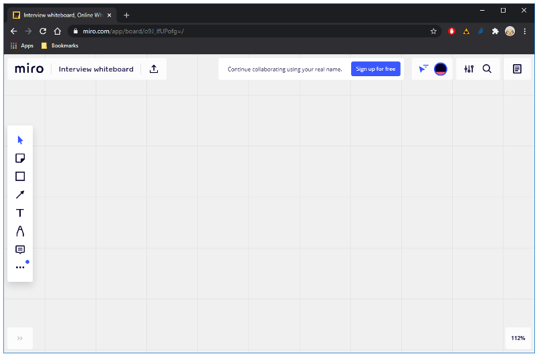This screenshot has height=358, width=541.
Task: Select the comment tool
Action: click(x=20, y=250)
